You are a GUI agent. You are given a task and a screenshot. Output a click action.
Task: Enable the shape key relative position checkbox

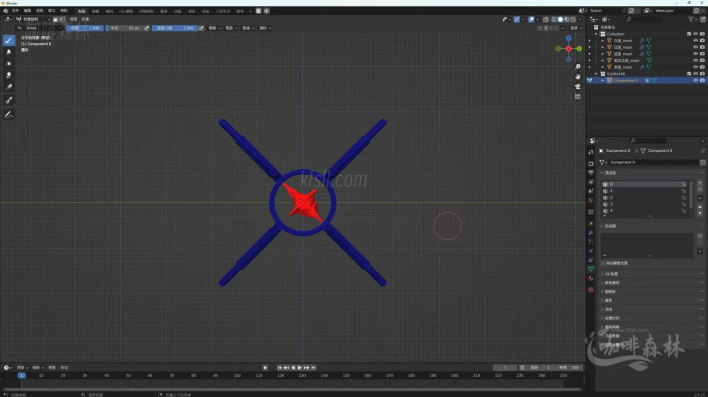tap(603, 263)
